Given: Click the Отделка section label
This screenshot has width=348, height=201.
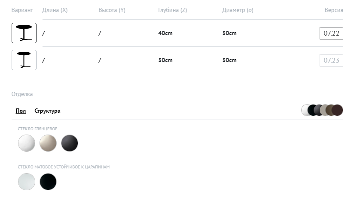Looking at the screenshot, I should [22, 94].
